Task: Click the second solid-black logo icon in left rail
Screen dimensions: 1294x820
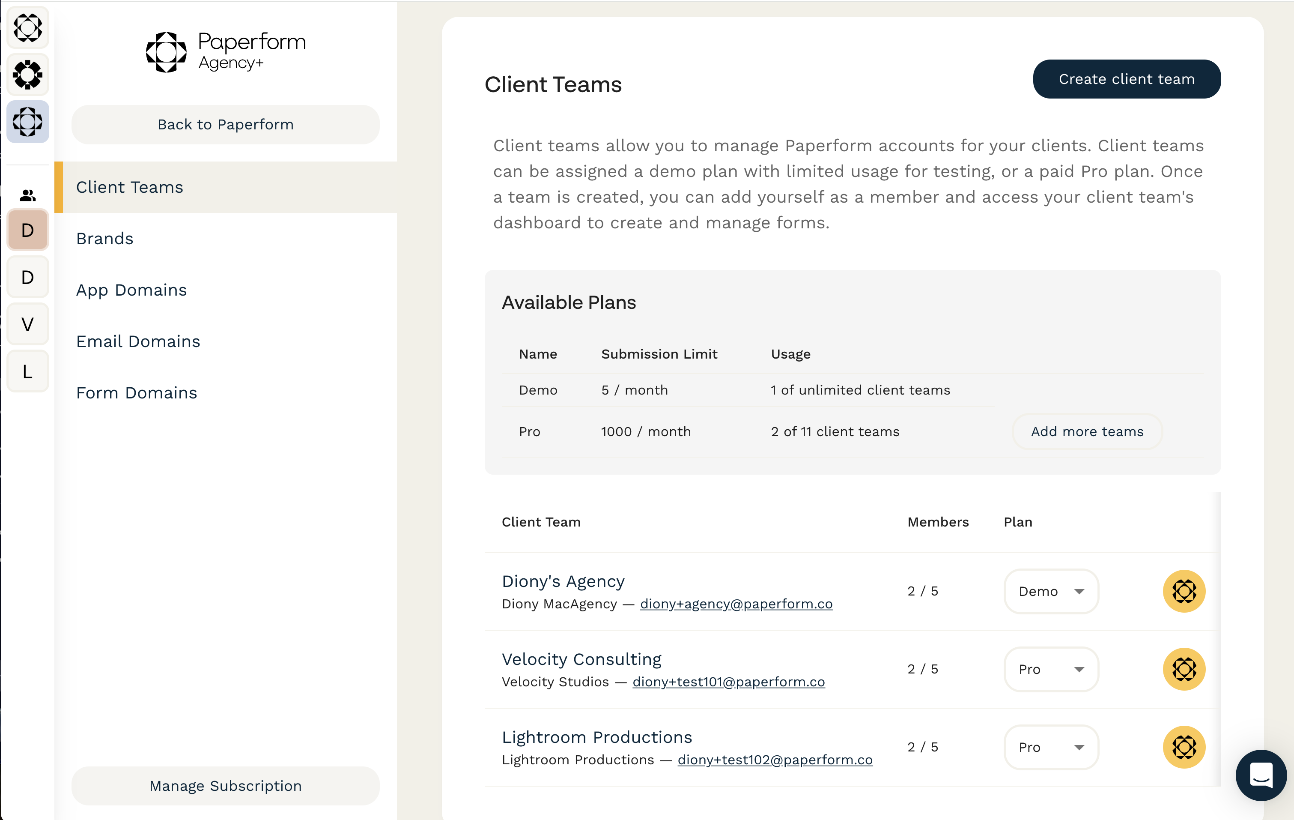Action: click(27, 75)
